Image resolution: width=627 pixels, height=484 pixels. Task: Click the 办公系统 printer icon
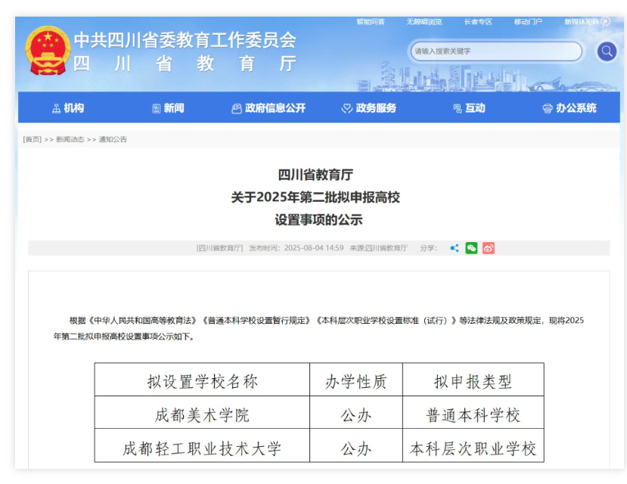click(547, 109)
